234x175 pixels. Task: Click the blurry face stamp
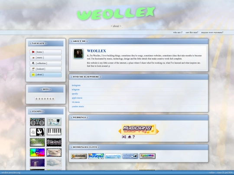[x=54, y=153]
